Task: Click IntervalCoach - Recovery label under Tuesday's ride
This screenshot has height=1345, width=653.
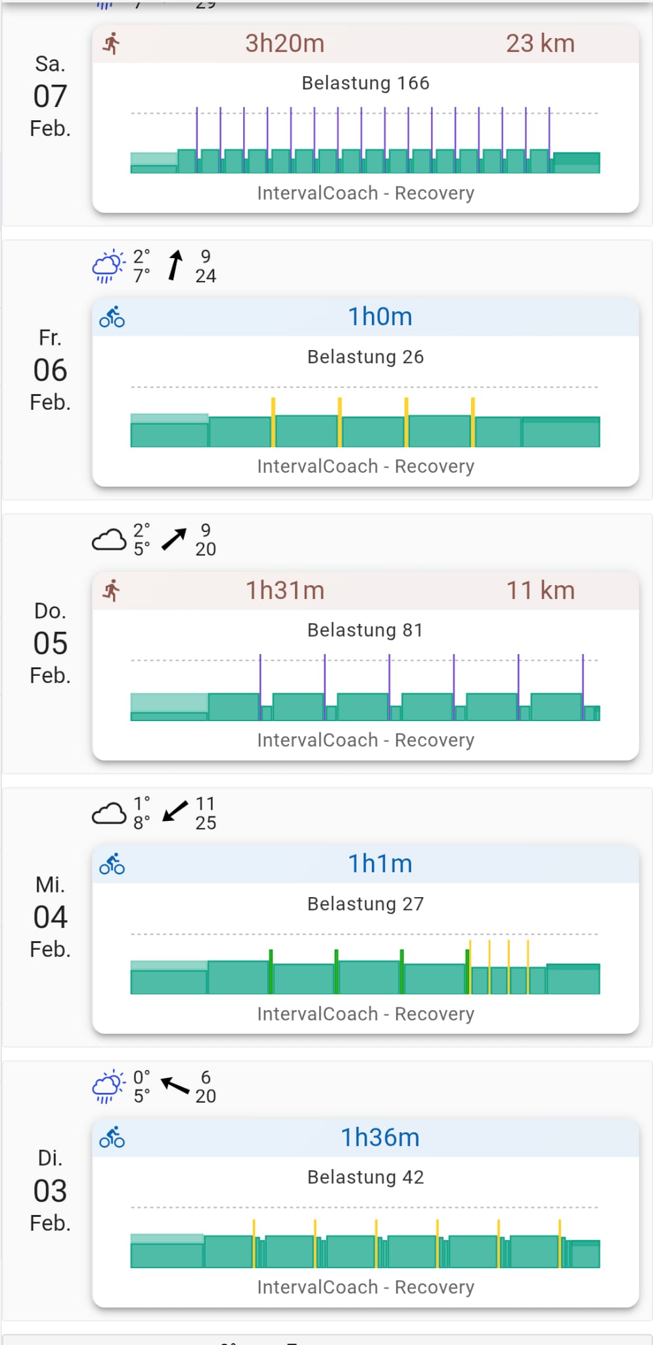Action: tap(365, 1287)
